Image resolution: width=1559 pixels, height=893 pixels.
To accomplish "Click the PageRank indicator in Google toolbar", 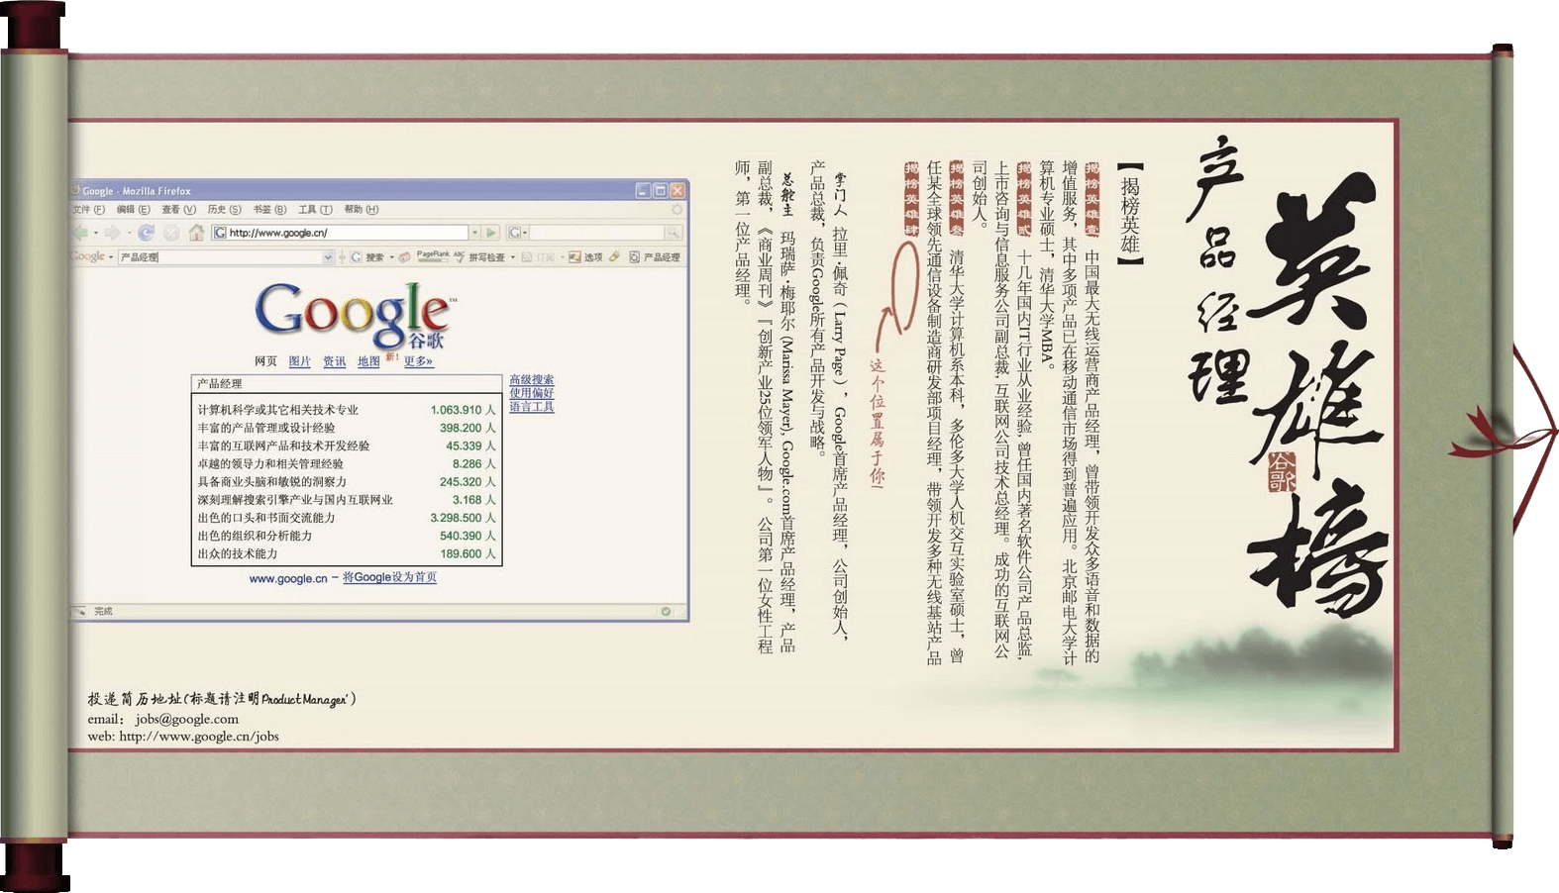I will tap(433, 256).
